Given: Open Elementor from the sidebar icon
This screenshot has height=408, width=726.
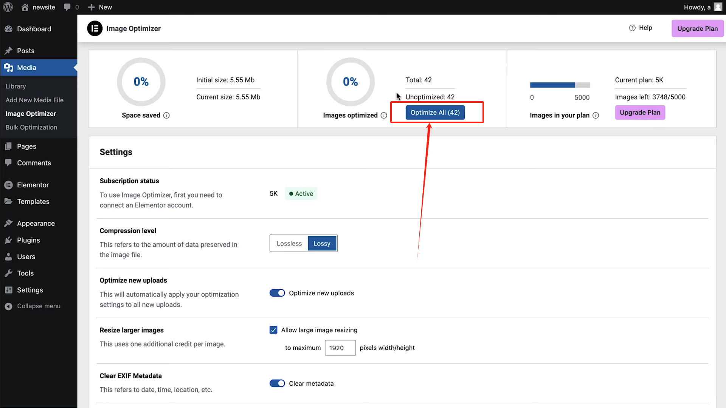Looking at the screenshot, I should coord(8,185).
